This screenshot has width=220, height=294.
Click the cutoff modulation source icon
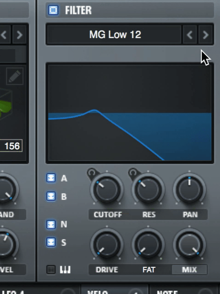pyautogui.click(x=92, y=173)
